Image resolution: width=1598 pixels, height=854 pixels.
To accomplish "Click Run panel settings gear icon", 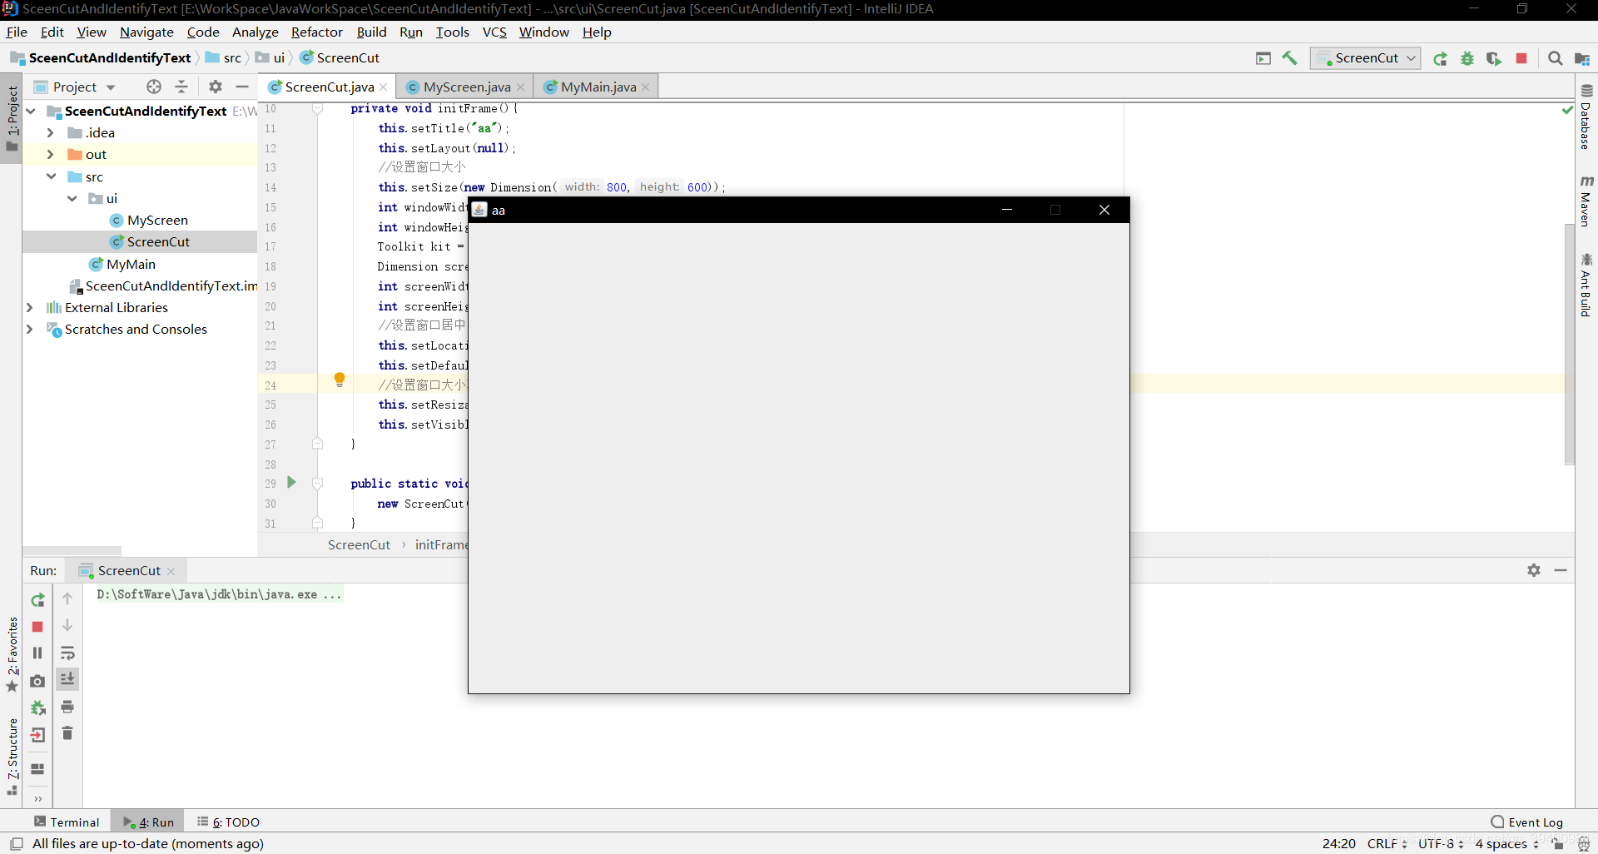I will pyautogui.click(x=1534, y=570).
